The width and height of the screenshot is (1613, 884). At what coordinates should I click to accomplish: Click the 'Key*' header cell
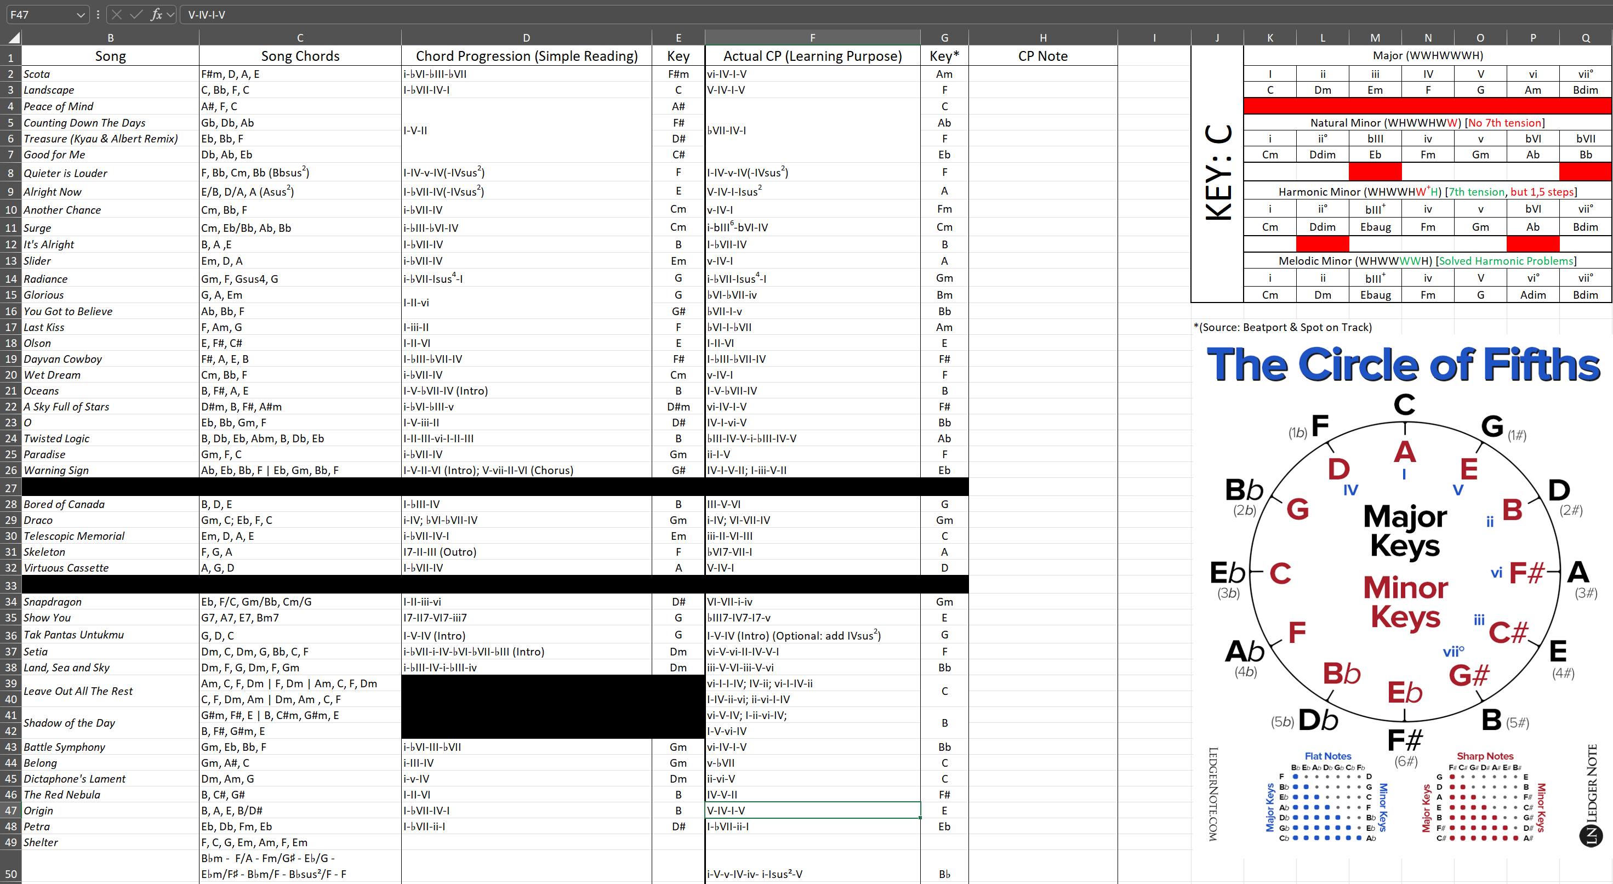(x=944, y=56)
